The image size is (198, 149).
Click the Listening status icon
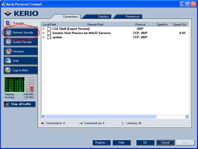pos(123,123)
